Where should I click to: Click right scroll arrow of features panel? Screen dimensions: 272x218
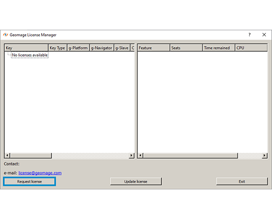click(264, 155)
